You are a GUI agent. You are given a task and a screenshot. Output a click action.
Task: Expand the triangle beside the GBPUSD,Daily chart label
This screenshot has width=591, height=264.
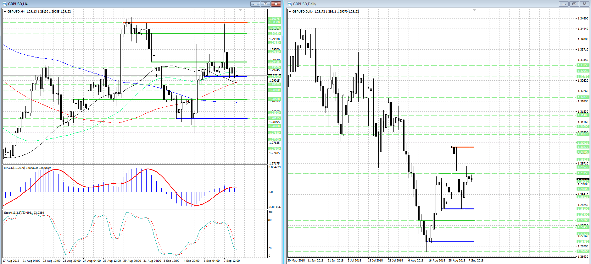click(x=290, y=12)
